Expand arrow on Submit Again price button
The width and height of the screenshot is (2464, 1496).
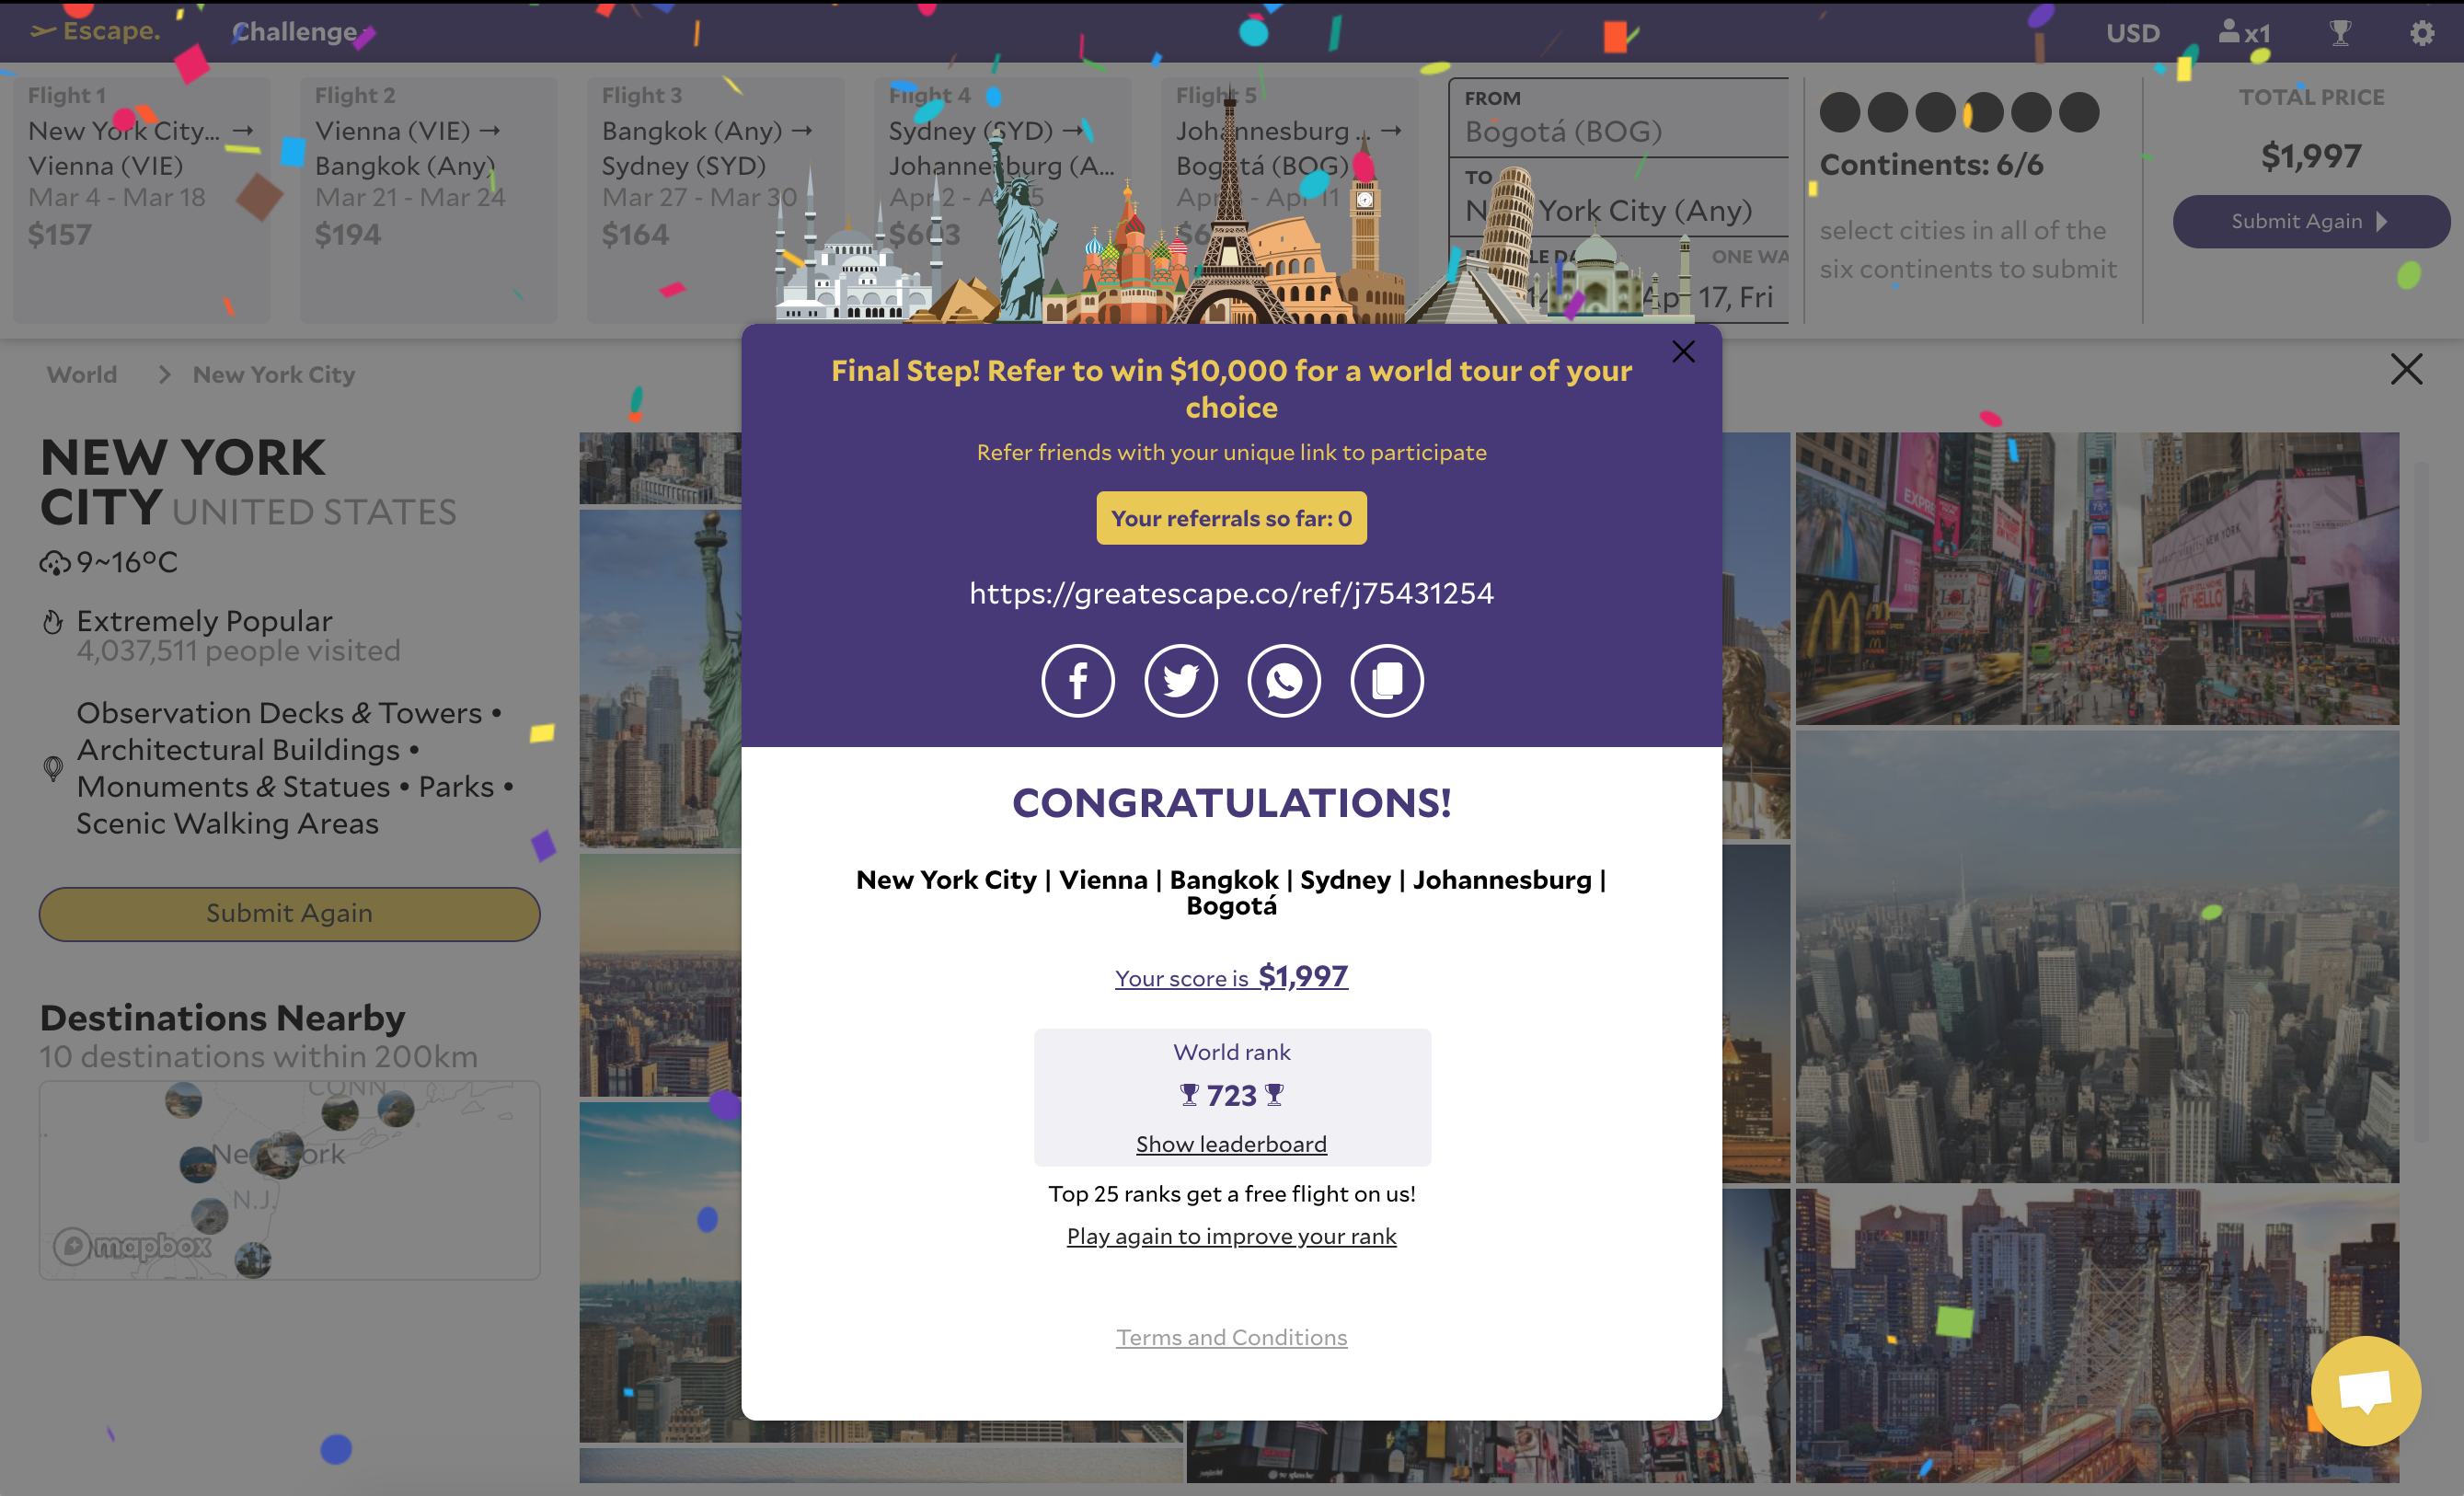point(2383,222)
